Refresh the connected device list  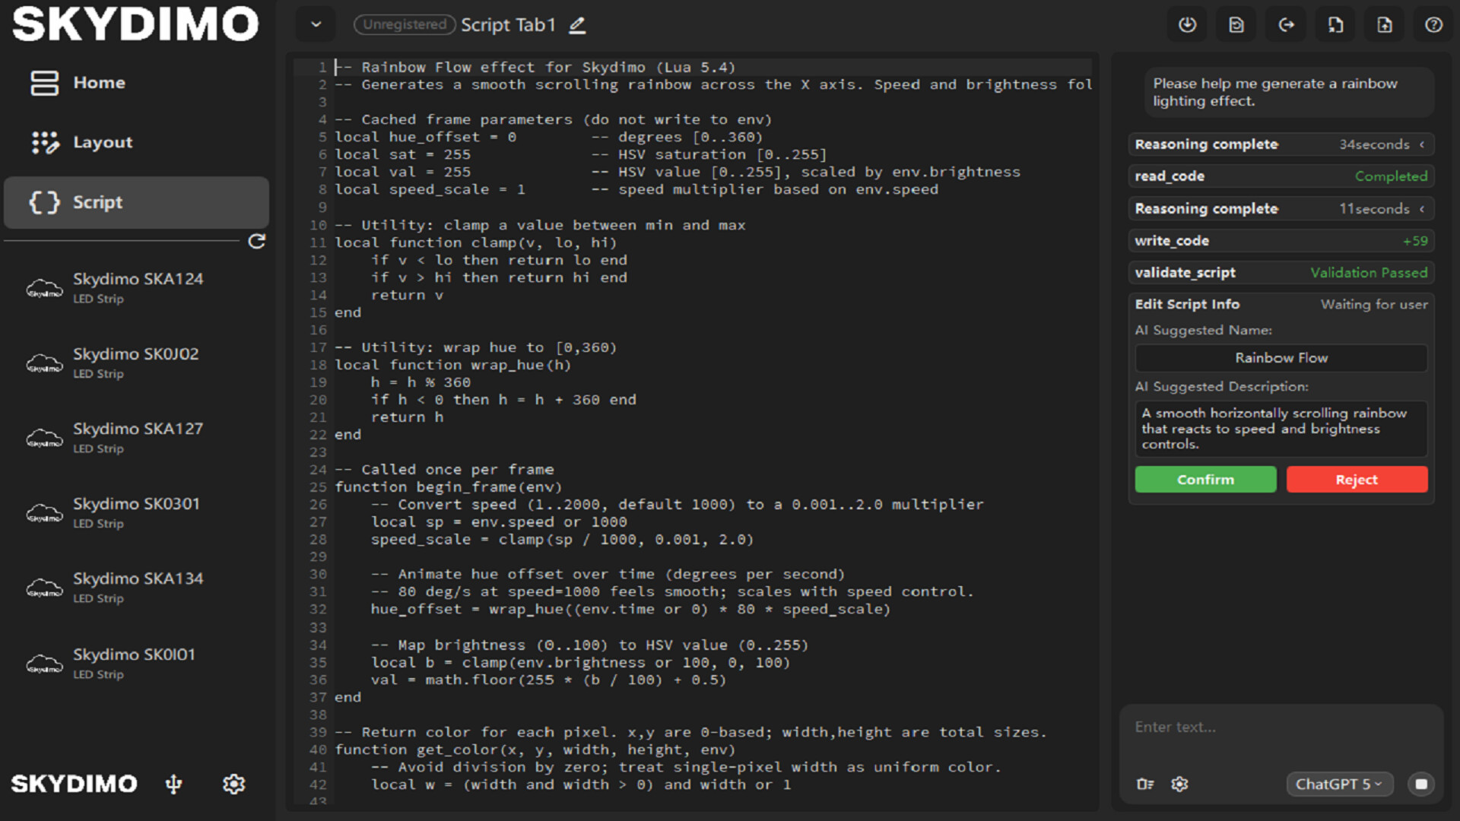point(258,241)
